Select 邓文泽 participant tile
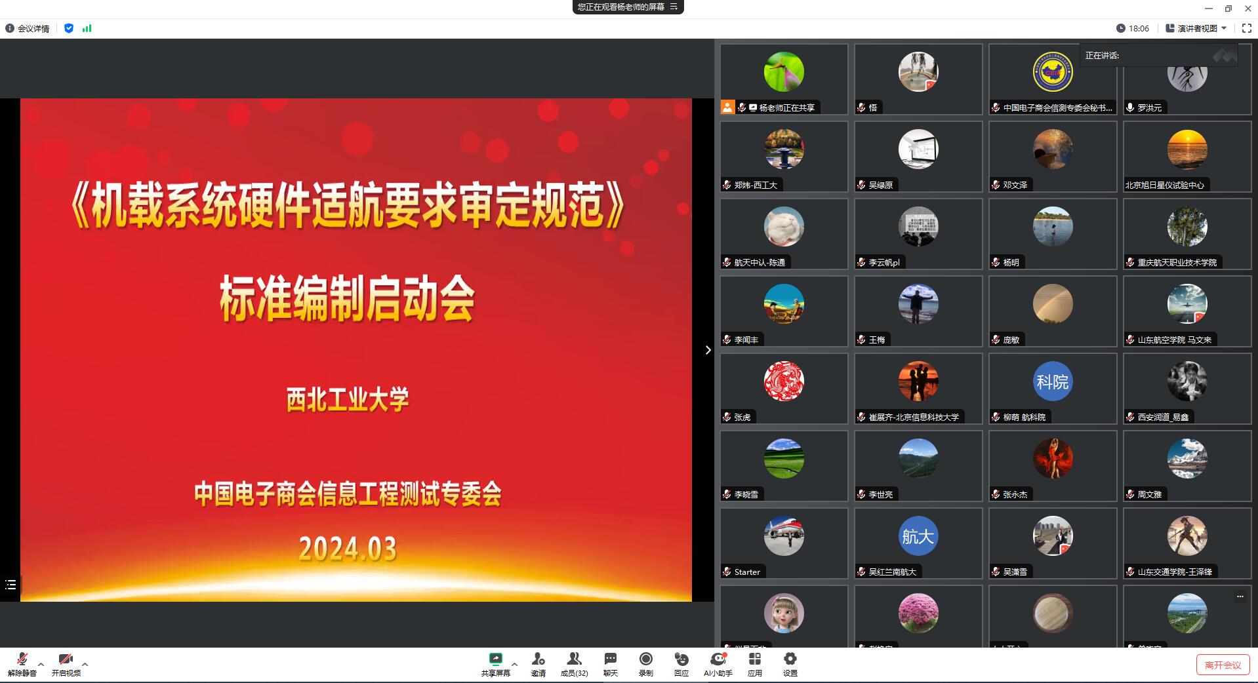The width and height of the screenshot is (1258, 683). pos(1053,157)
